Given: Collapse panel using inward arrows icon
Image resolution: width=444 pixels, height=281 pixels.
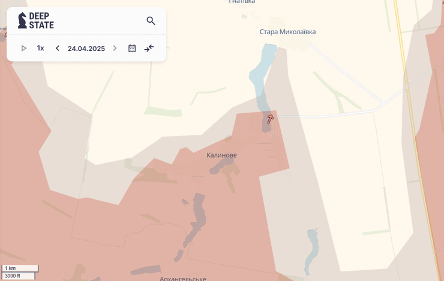Looking at the screenshot, I should [x=149, y=48].
